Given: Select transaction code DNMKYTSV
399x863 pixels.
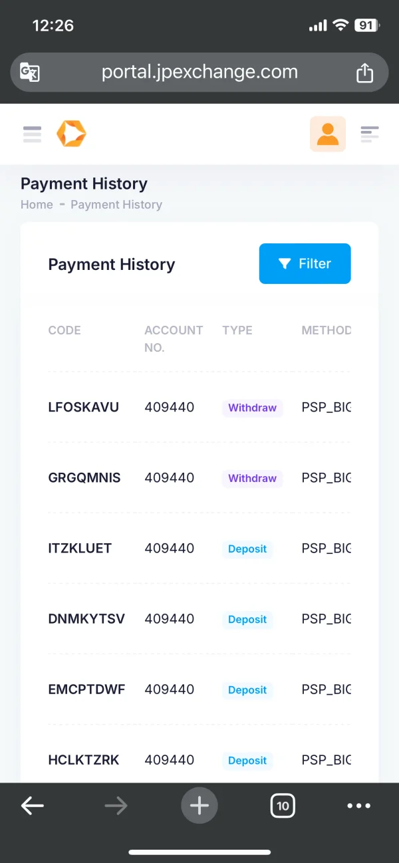Looking at the screenshot, I should 86,619.
